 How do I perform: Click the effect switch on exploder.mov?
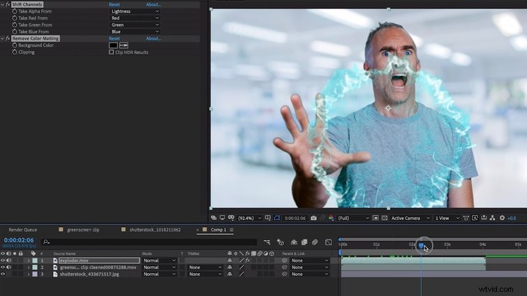coord(248,260)
